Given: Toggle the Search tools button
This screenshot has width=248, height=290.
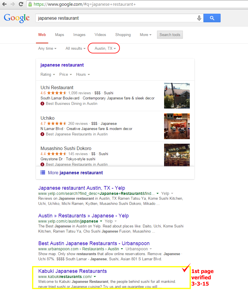Looking at the screenshot, I should [x=170, y=35].
